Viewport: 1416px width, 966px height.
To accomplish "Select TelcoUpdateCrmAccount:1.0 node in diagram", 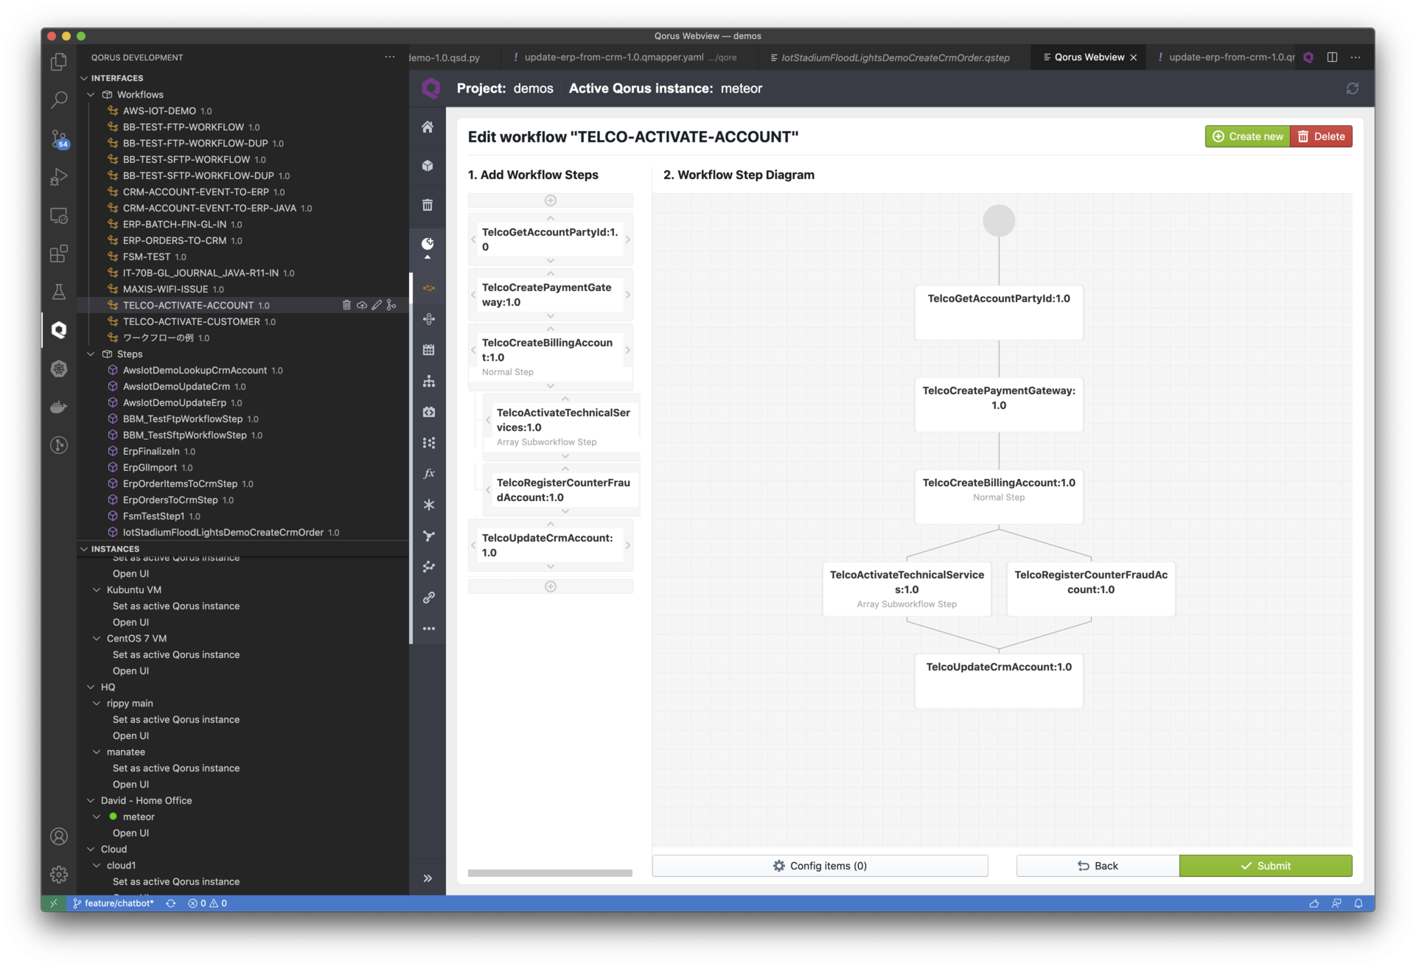I will click(x=999, y=681).
